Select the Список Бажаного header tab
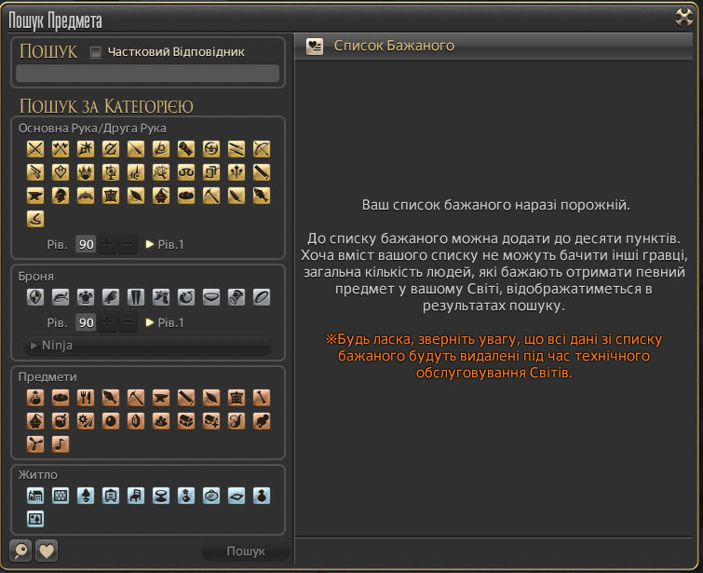 tap(493, 46)
